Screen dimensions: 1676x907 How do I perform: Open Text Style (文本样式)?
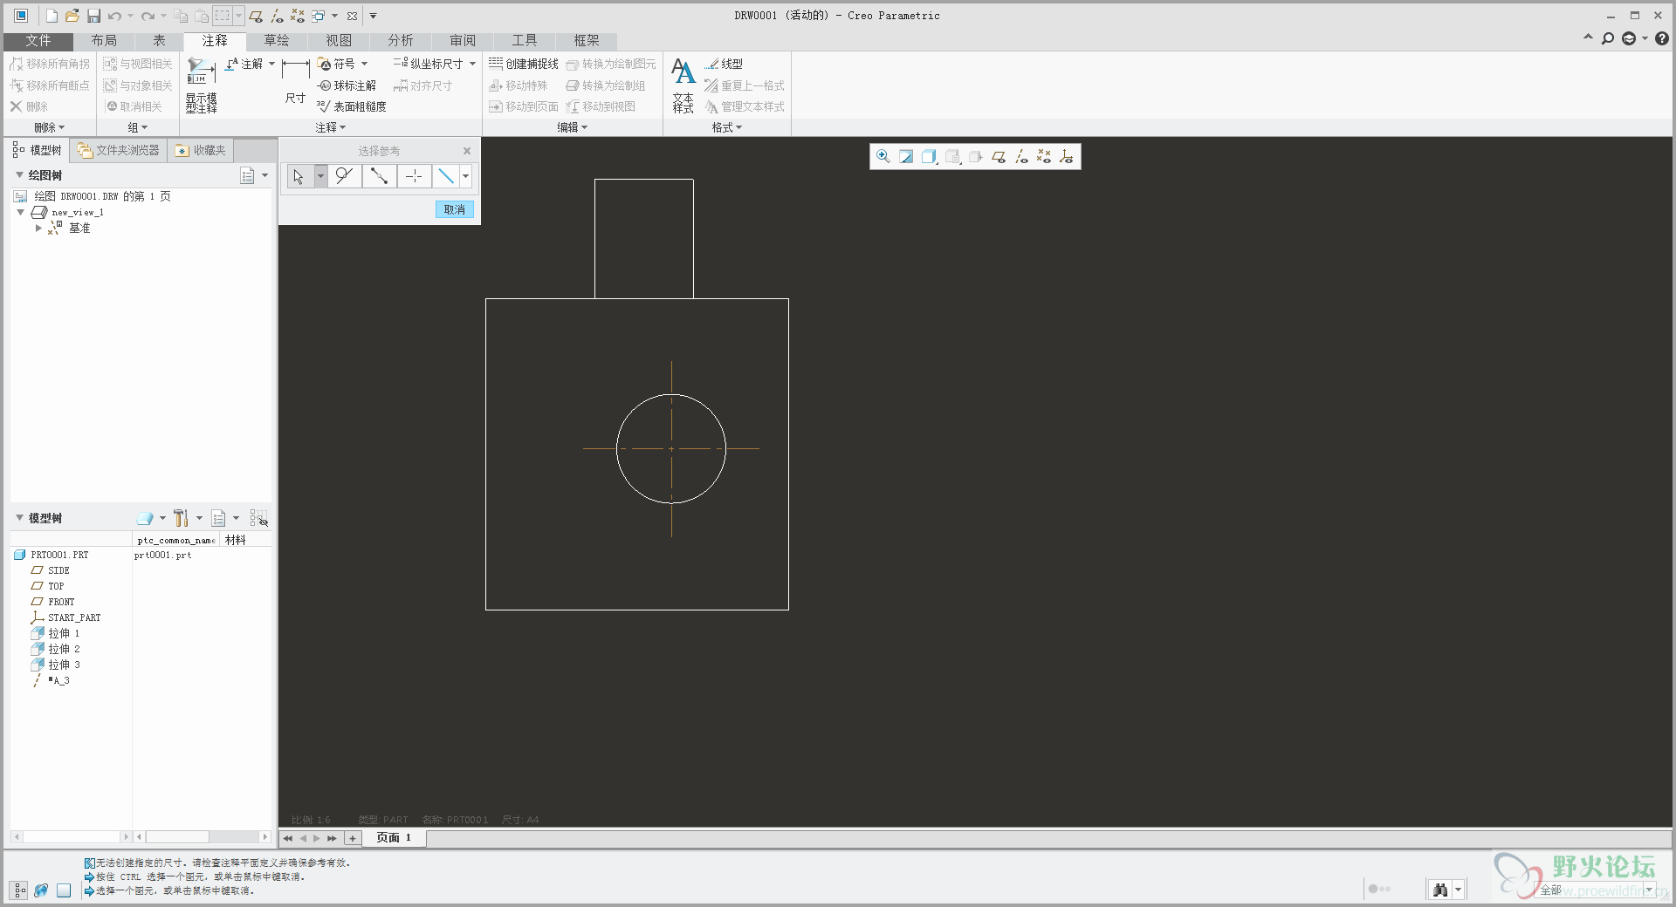683,85
